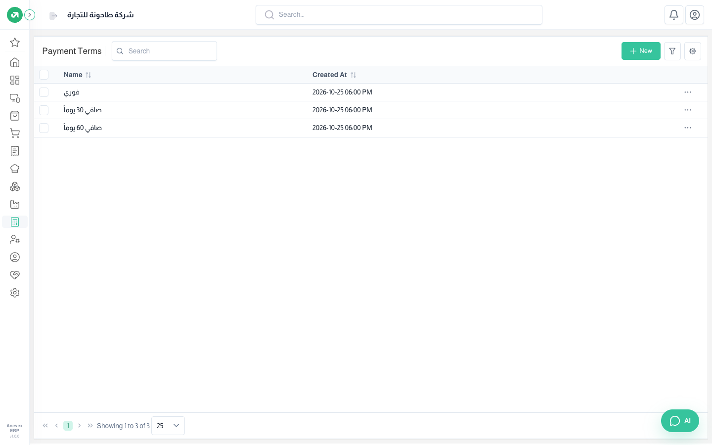The height and width of the screenshot is (445, 712).
Task: Check the box for فوري row
Action: point(44,92)
